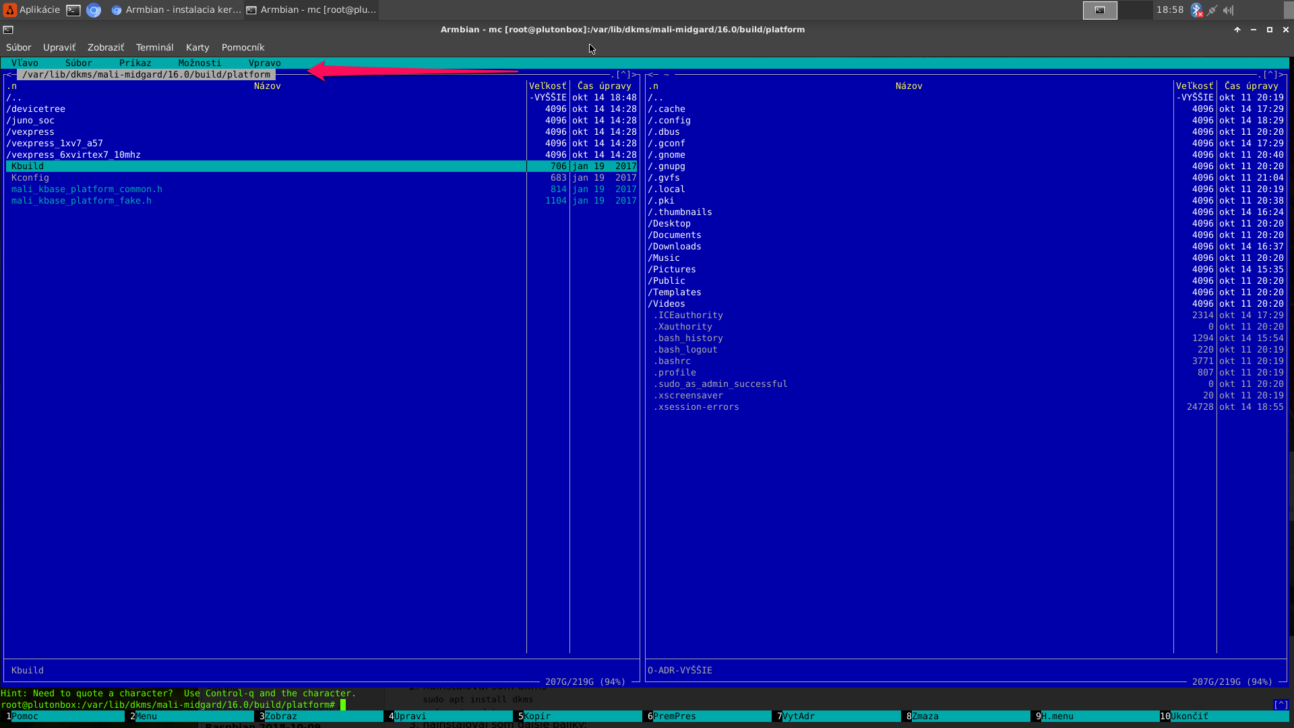Open the mc Možnosti menu
The image size is (1294, 728).
click(x=199, y=63)
